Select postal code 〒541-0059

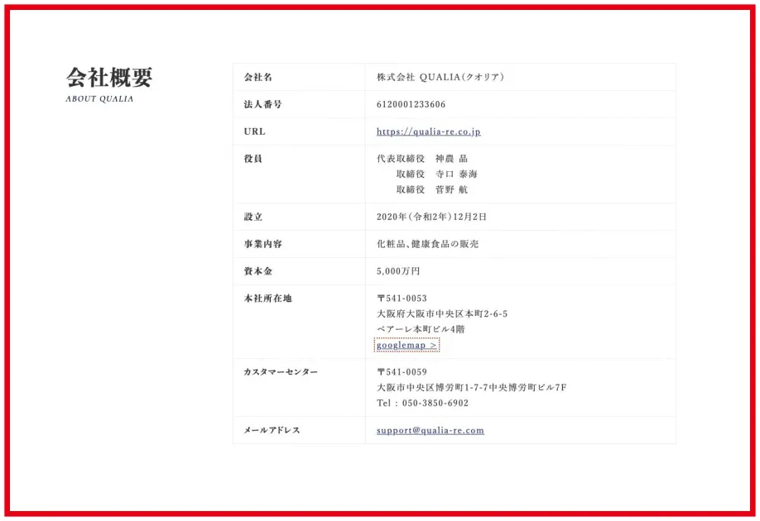point(402,372)
